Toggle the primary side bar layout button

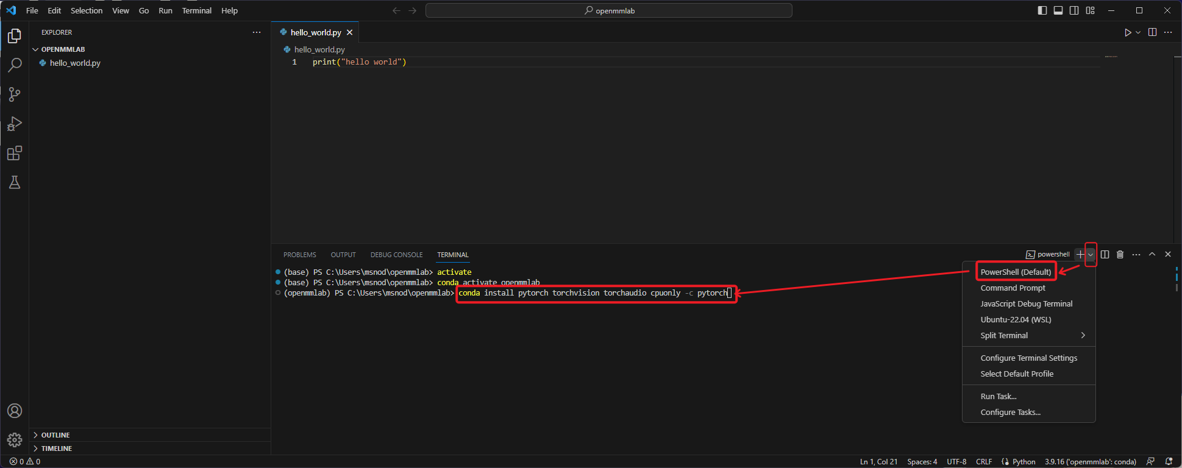click(1042, 10)
